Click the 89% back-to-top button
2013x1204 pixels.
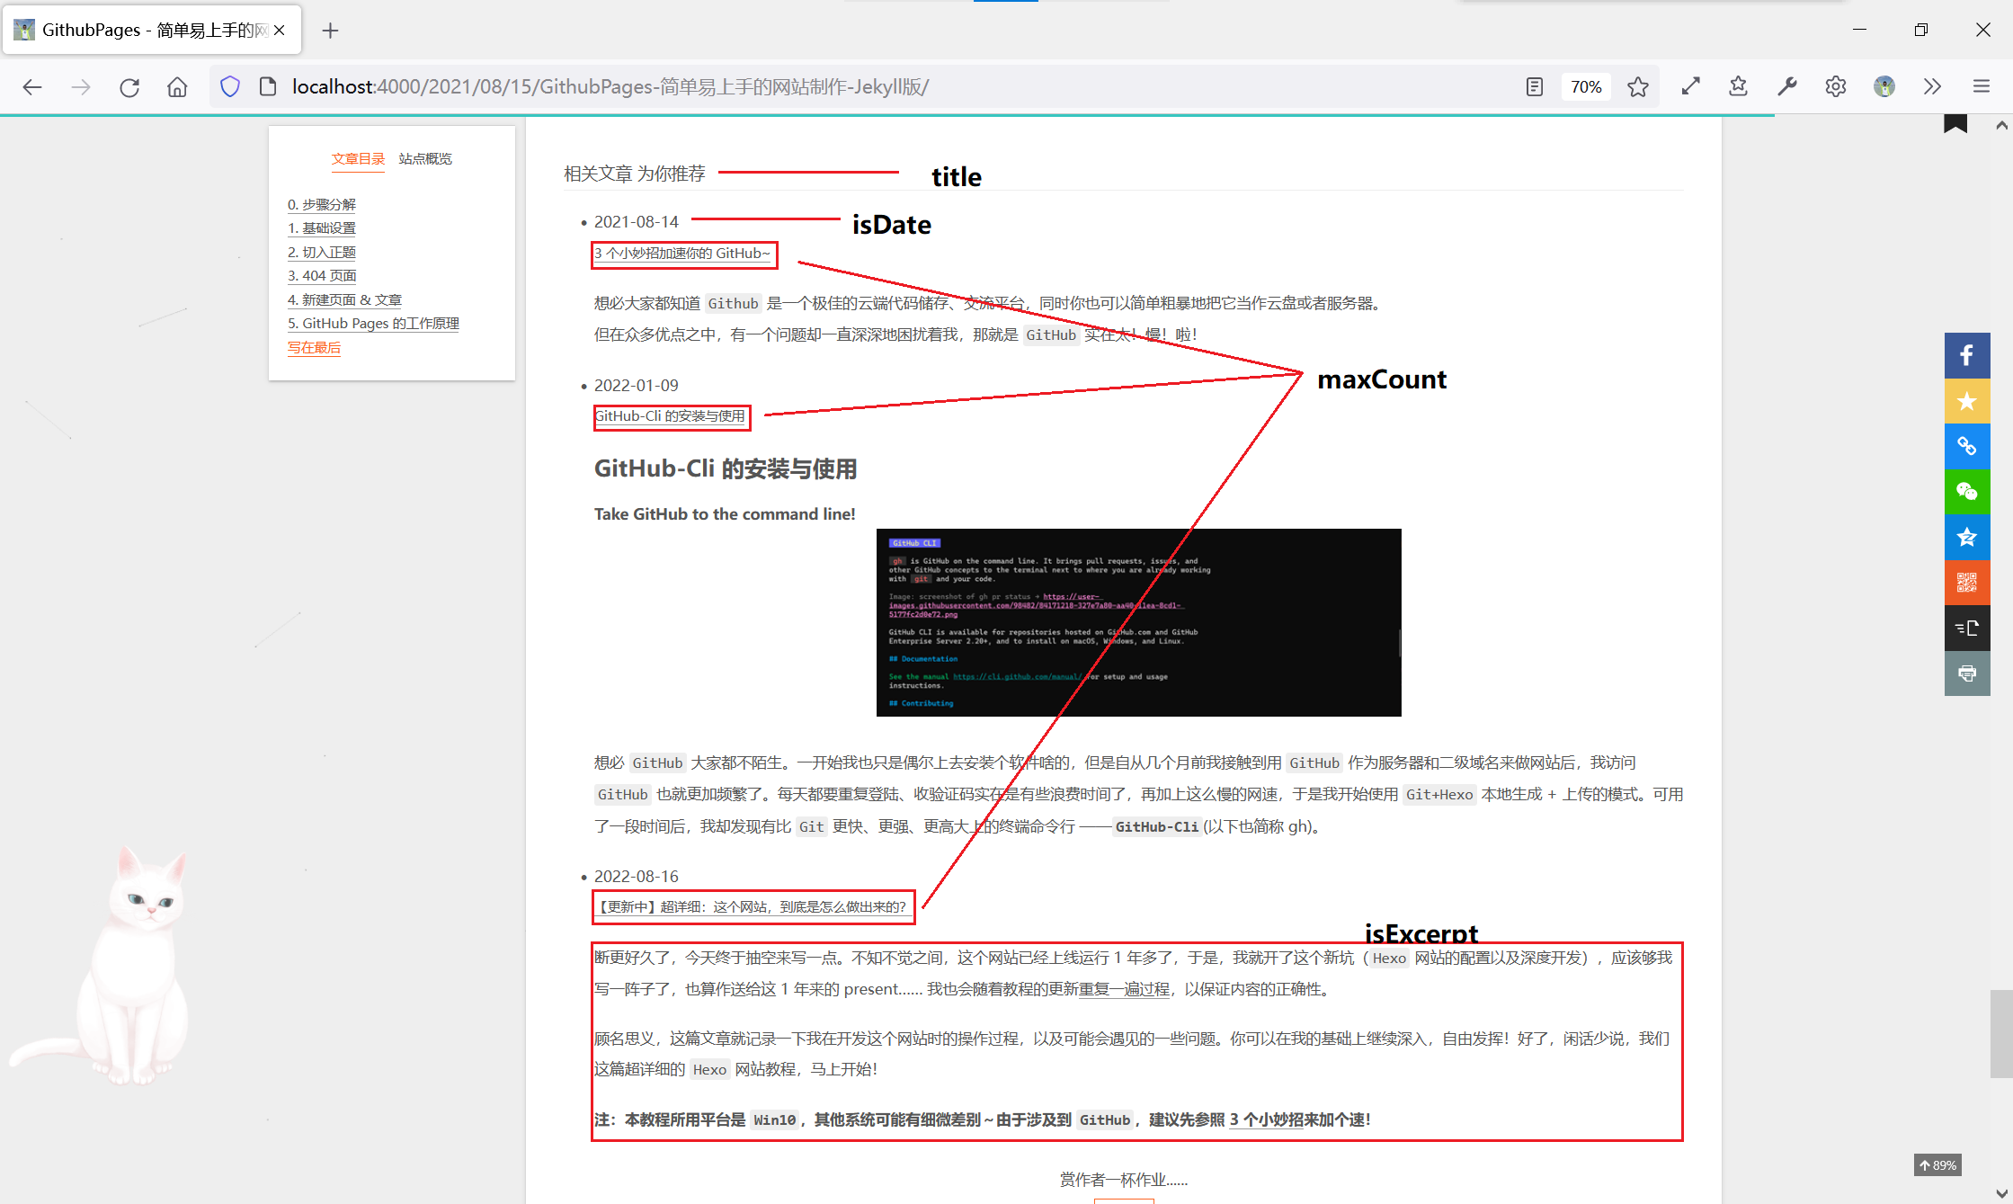[x=1937, y=1165]
